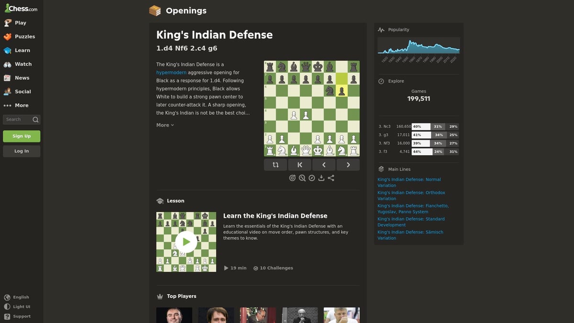Open the position in analysis

[x=302, y=178]
